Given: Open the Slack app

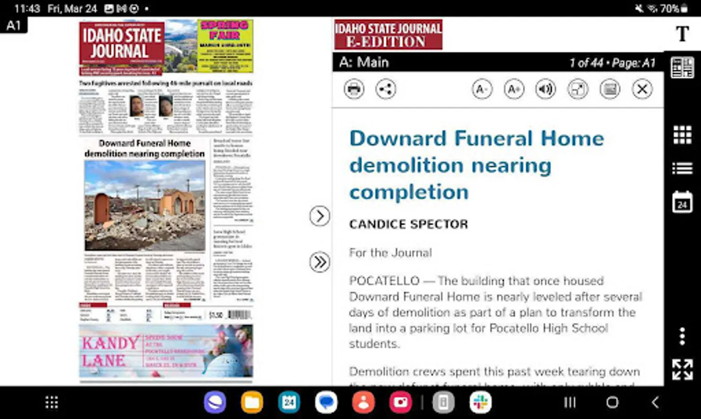Looking at the screenshot, I should [x=480, y=402].
